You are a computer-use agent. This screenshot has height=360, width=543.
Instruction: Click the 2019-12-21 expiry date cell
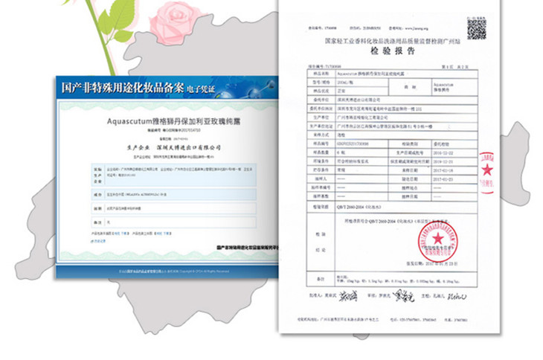tap(454, 161)
